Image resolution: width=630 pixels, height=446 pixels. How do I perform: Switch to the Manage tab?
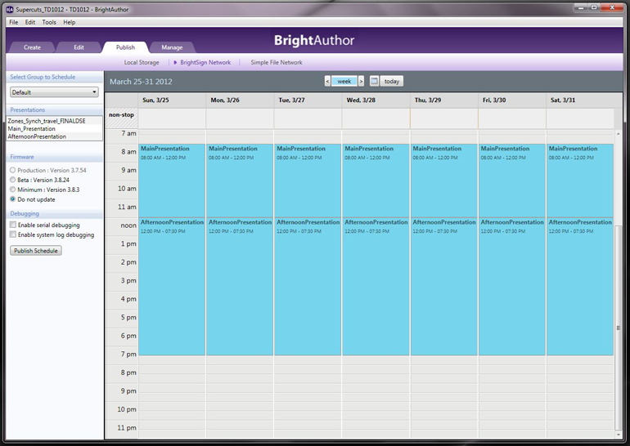click(172, 47)
